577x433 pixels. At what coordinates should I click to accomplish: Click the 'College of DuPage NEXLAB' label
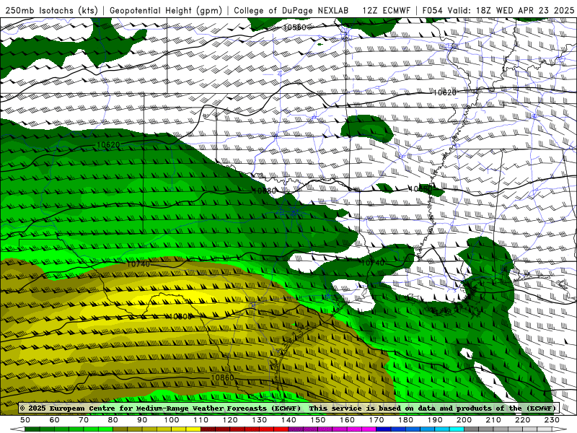[291, 11]
